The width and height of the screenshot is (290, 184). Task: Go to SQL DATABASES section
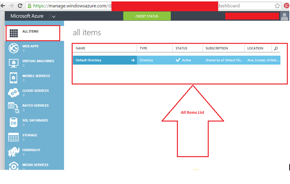pyautogui.click(x=35, y=120)
